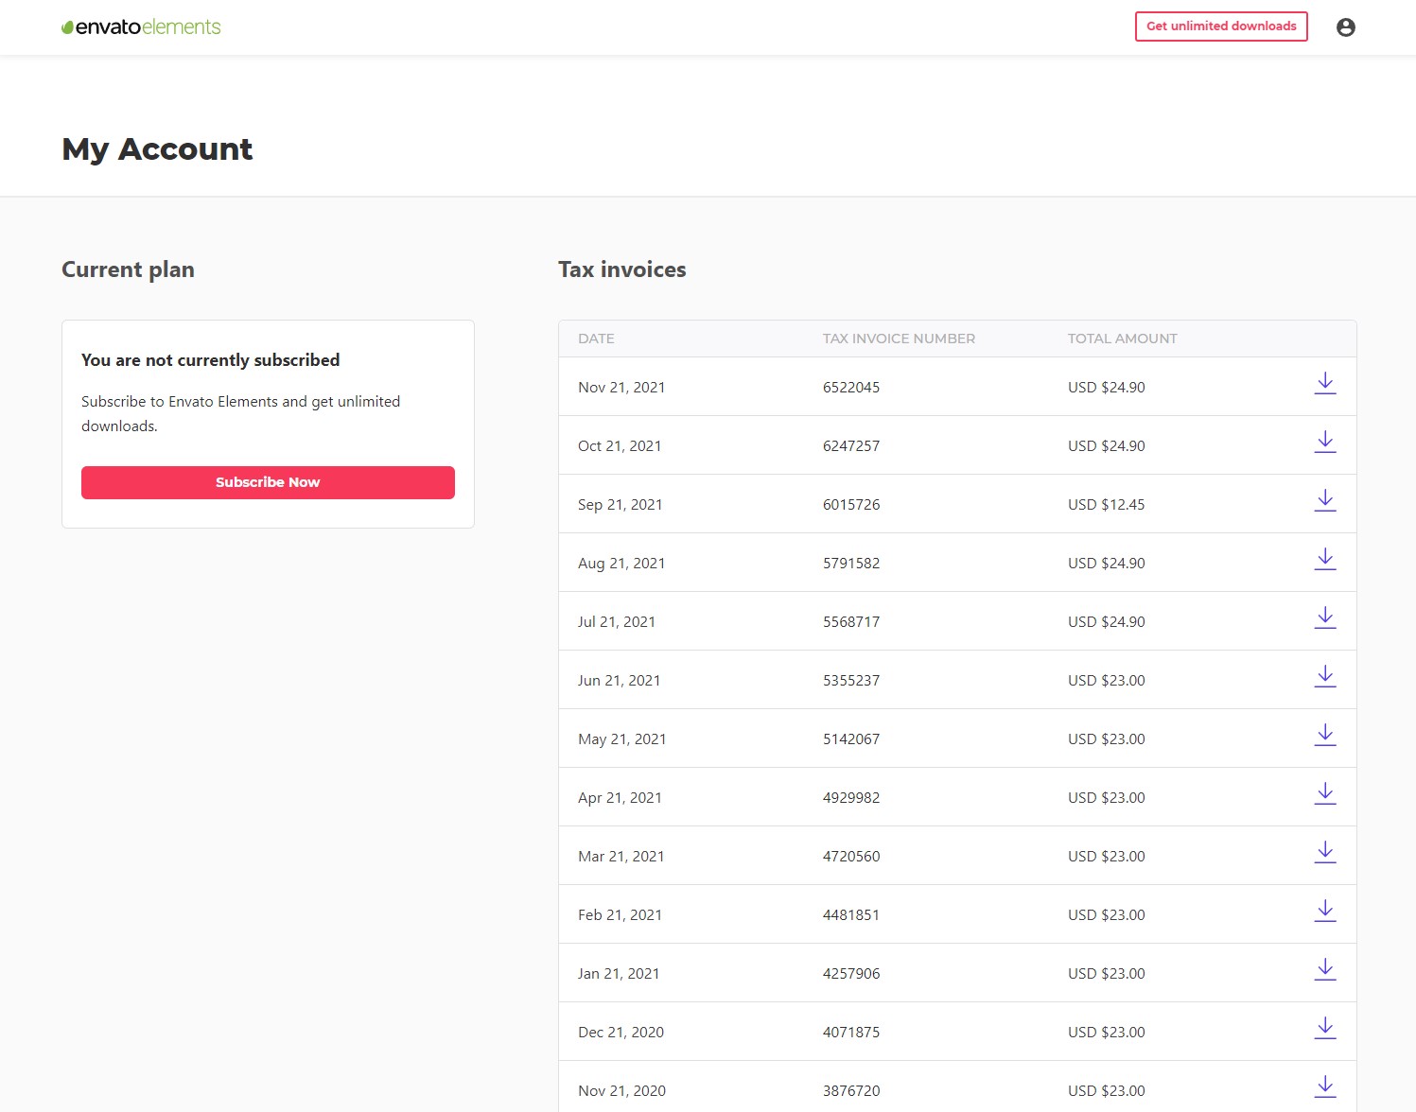Click the TOTAL AMOUNT column header
The image size is (1416, 1112).
[x=1122, y=338]
